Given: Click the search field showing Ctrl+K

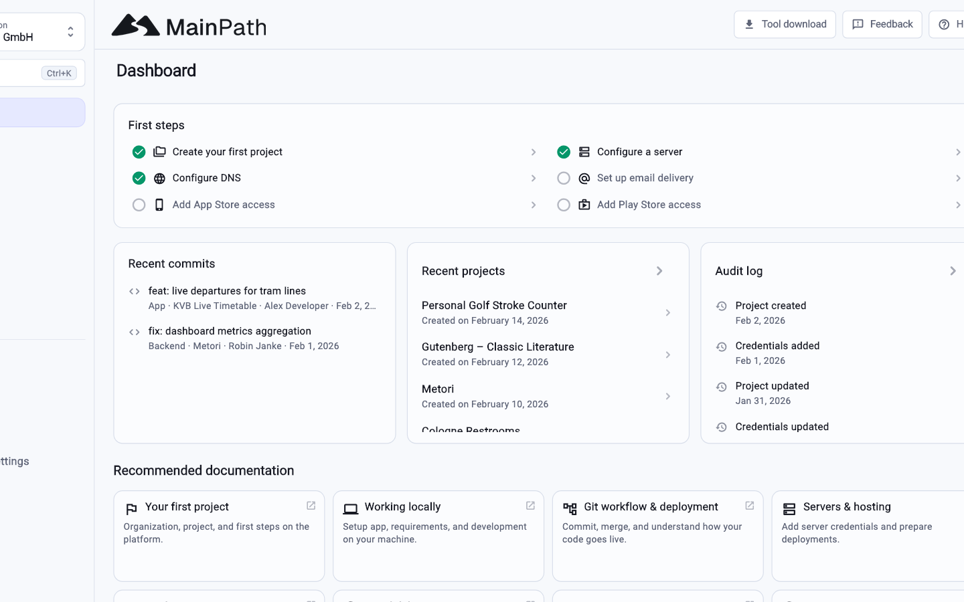Looking at the screenshot, I should click(42, 73).
